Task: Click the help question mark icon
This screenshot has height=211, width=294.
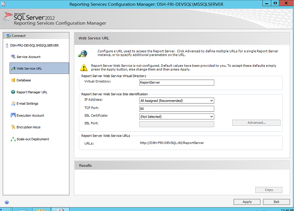Action: (x=7, y=202)
